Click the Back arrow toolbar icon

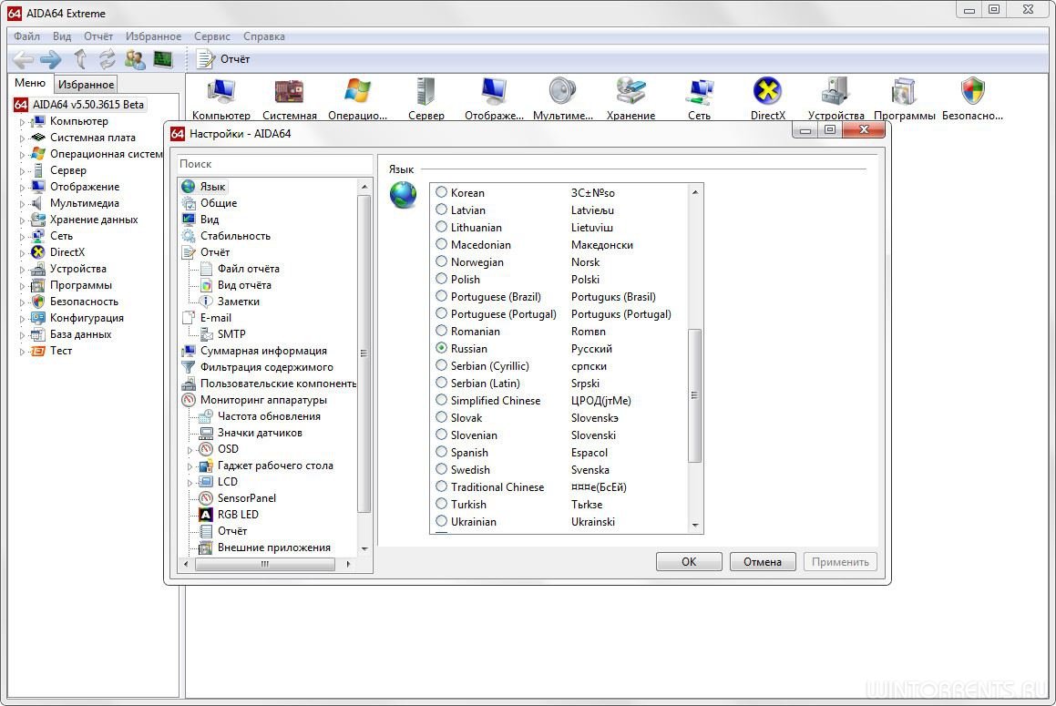click(x=23, y=59)
